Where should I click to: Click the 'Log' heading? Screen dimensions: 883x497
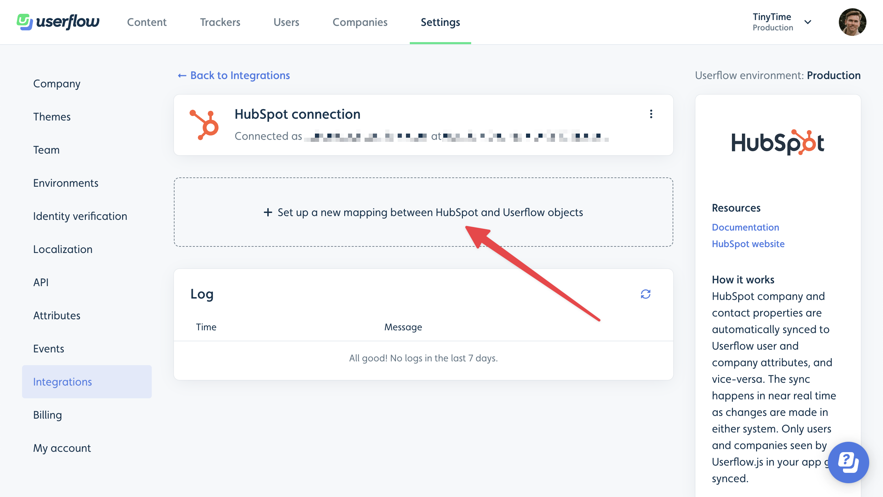[x=202, y=294]
